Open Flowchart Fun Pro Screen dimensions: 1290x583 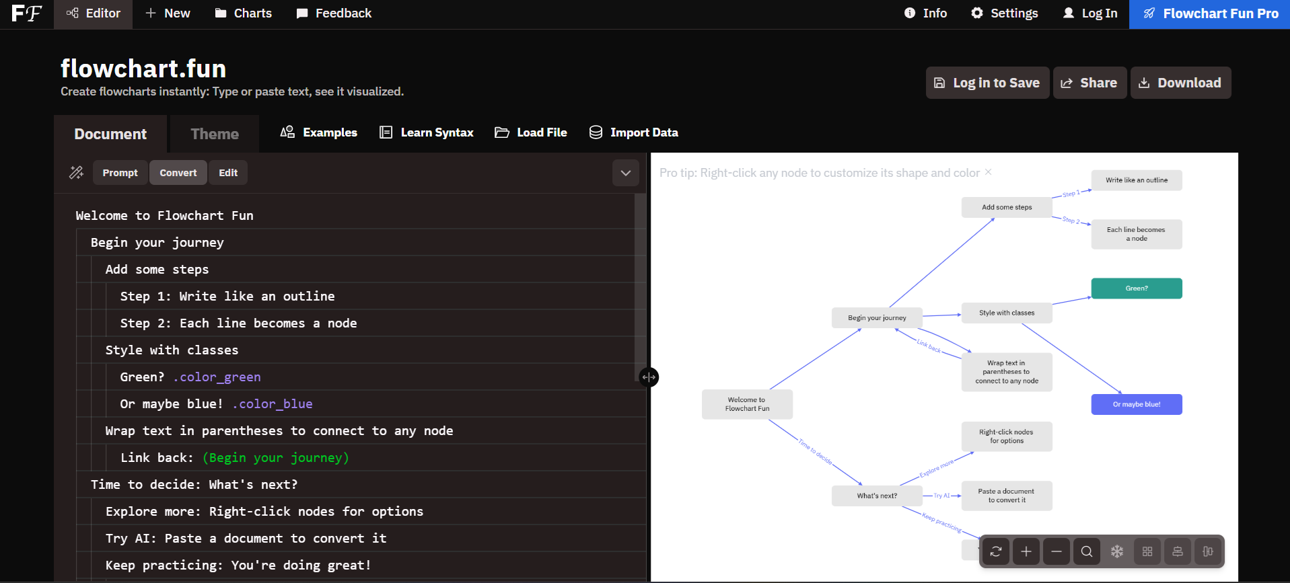click(x=1209, y=14)
